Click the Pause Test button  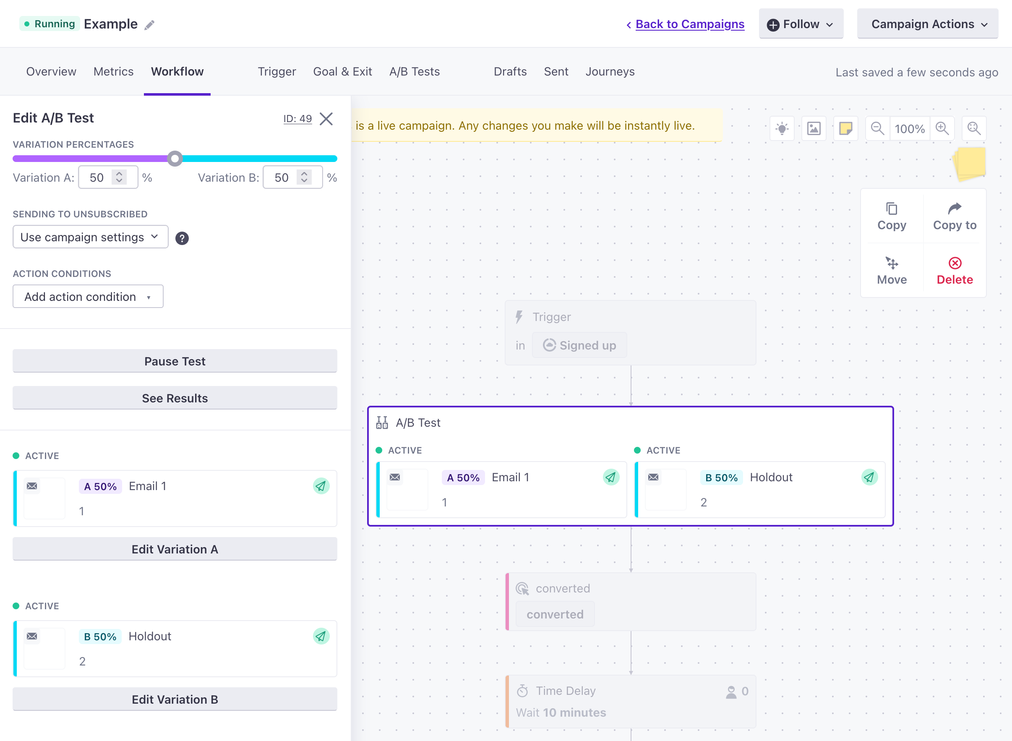(175, 361)
